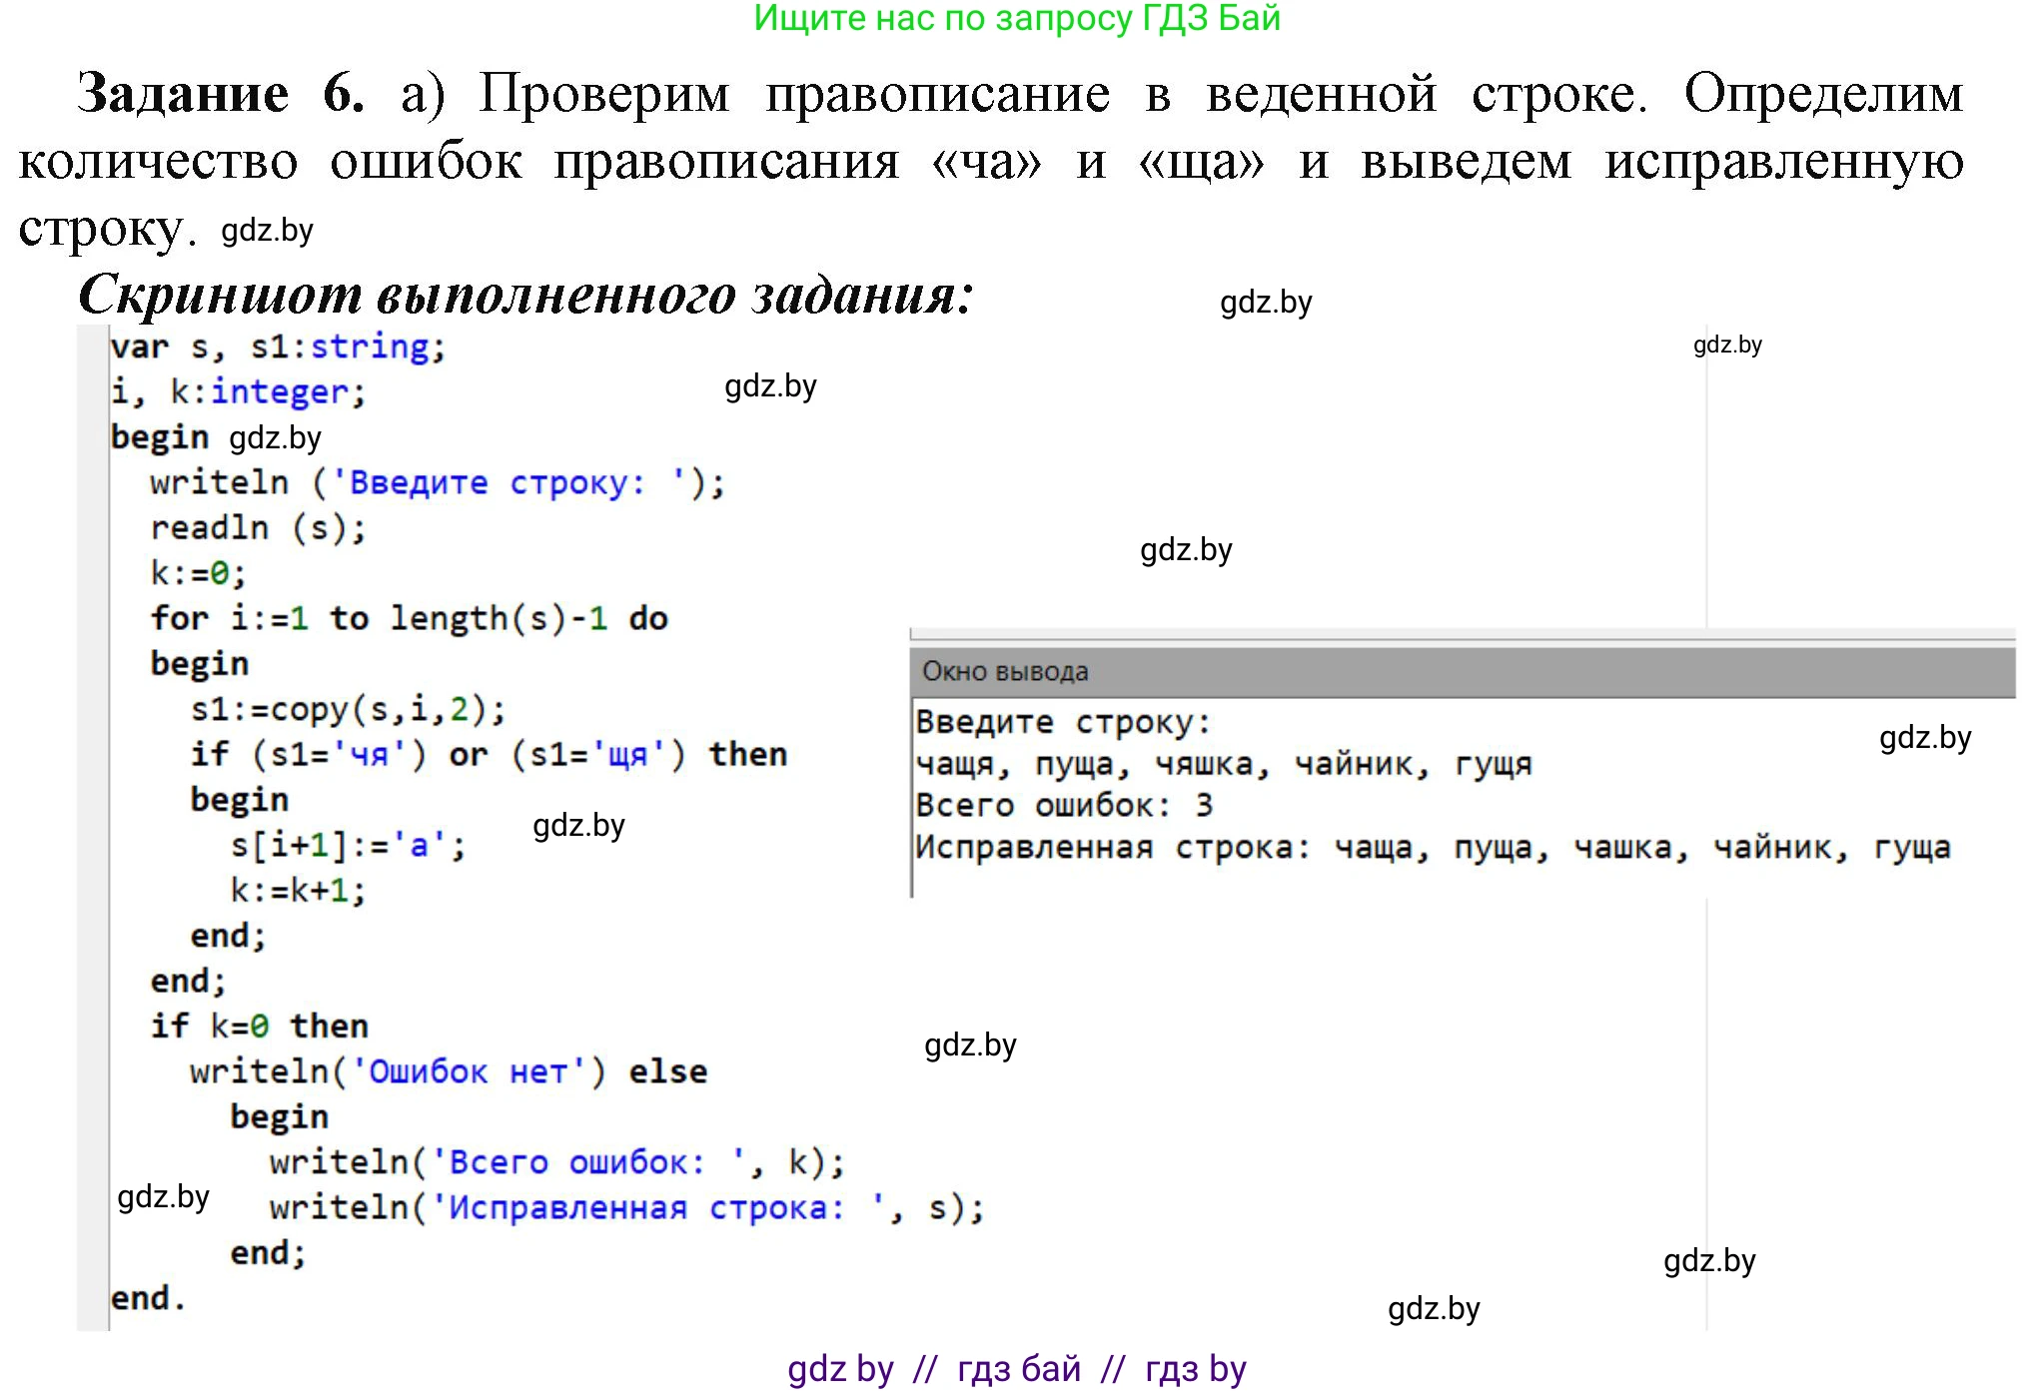The width and height of the screenshot is (2037, 1392).
Task: Click code line 'readln (s);'
Action: tap(259, 528)
